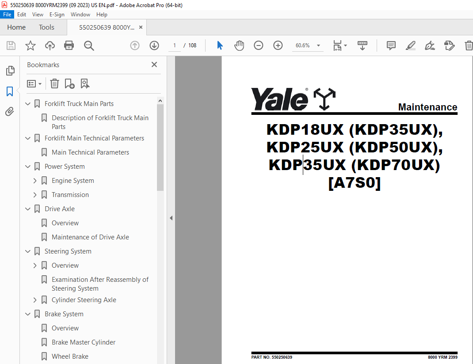Delete the selected bookmark
This screenshot has height=364, width=473.
(55, 83)
